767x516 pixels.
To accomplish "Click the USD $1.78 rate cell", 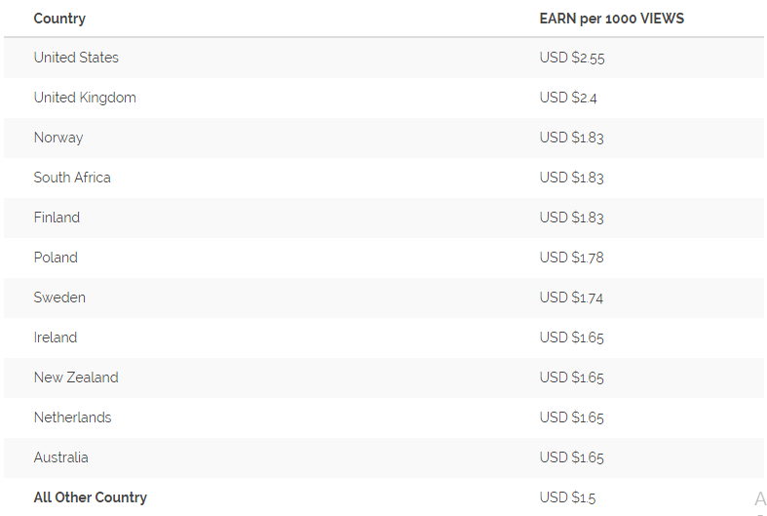I will point(571,258).
